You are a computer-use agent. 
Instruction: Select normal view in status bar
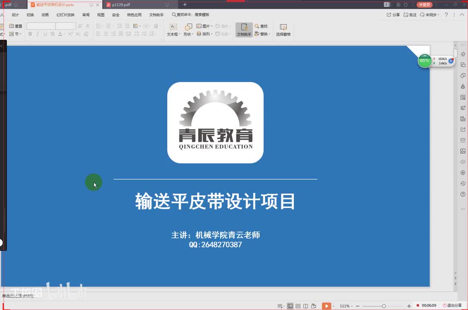pos(290,306)
